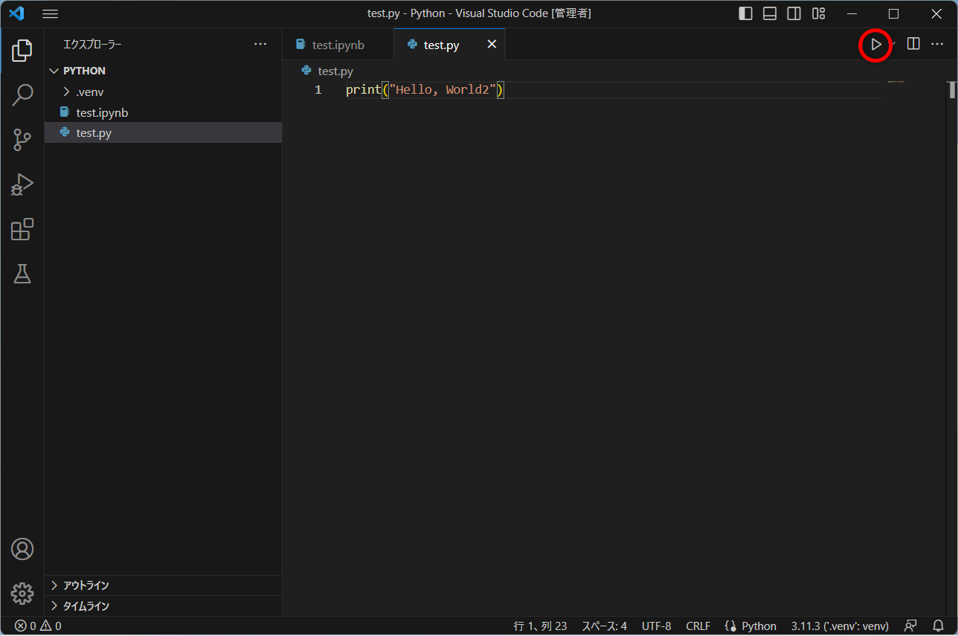Open the Testing view
Viewport: 958px width, 636px height.
coord(22,274)
